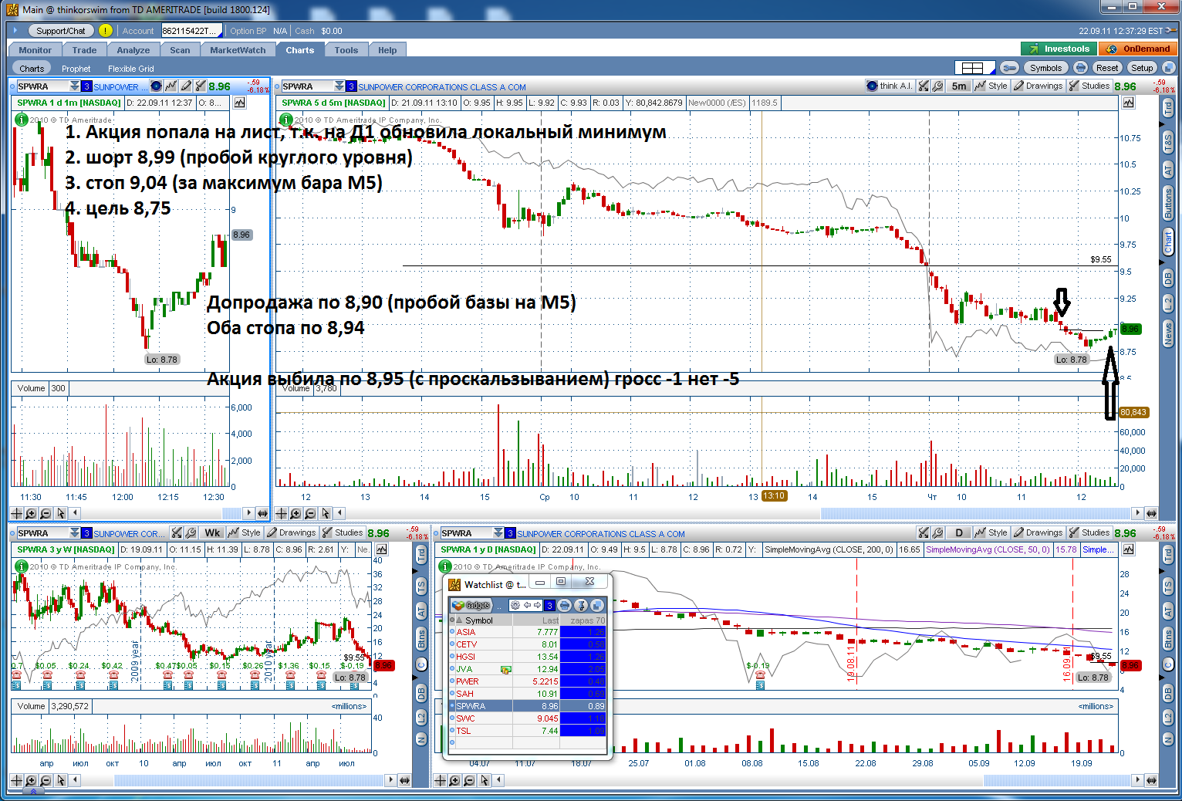The width and height of the screenshot is (1182, 801).
Task: Open studies flask icon in 1m chart header
Action: (x=201, y=86)
